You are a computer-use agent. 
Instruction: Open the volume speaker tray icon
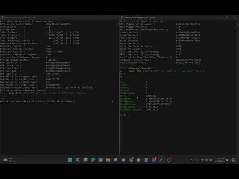click(207, 160)
